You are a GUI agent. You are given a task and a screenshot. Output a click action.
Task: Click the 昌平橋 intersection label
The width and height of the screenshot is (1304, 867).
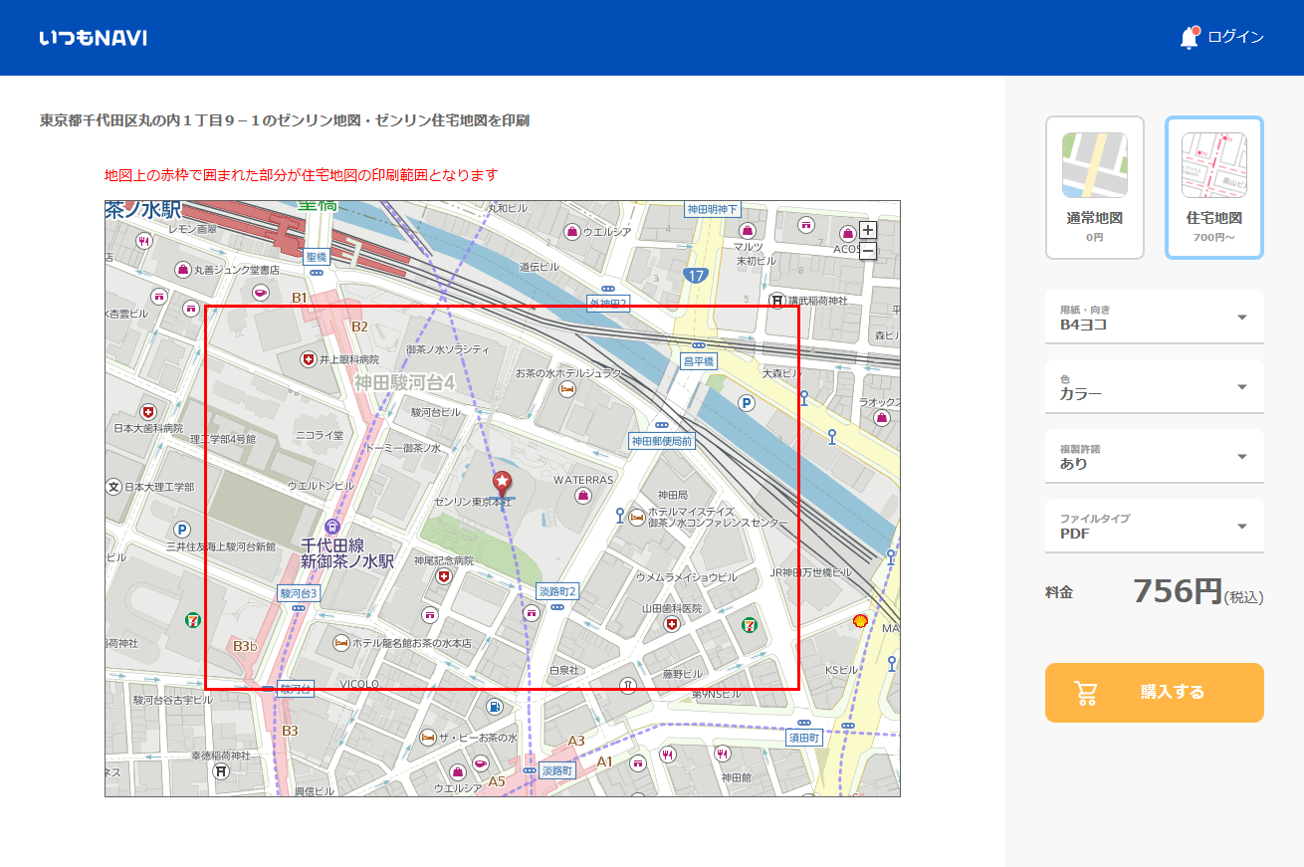tap(699, 361)
